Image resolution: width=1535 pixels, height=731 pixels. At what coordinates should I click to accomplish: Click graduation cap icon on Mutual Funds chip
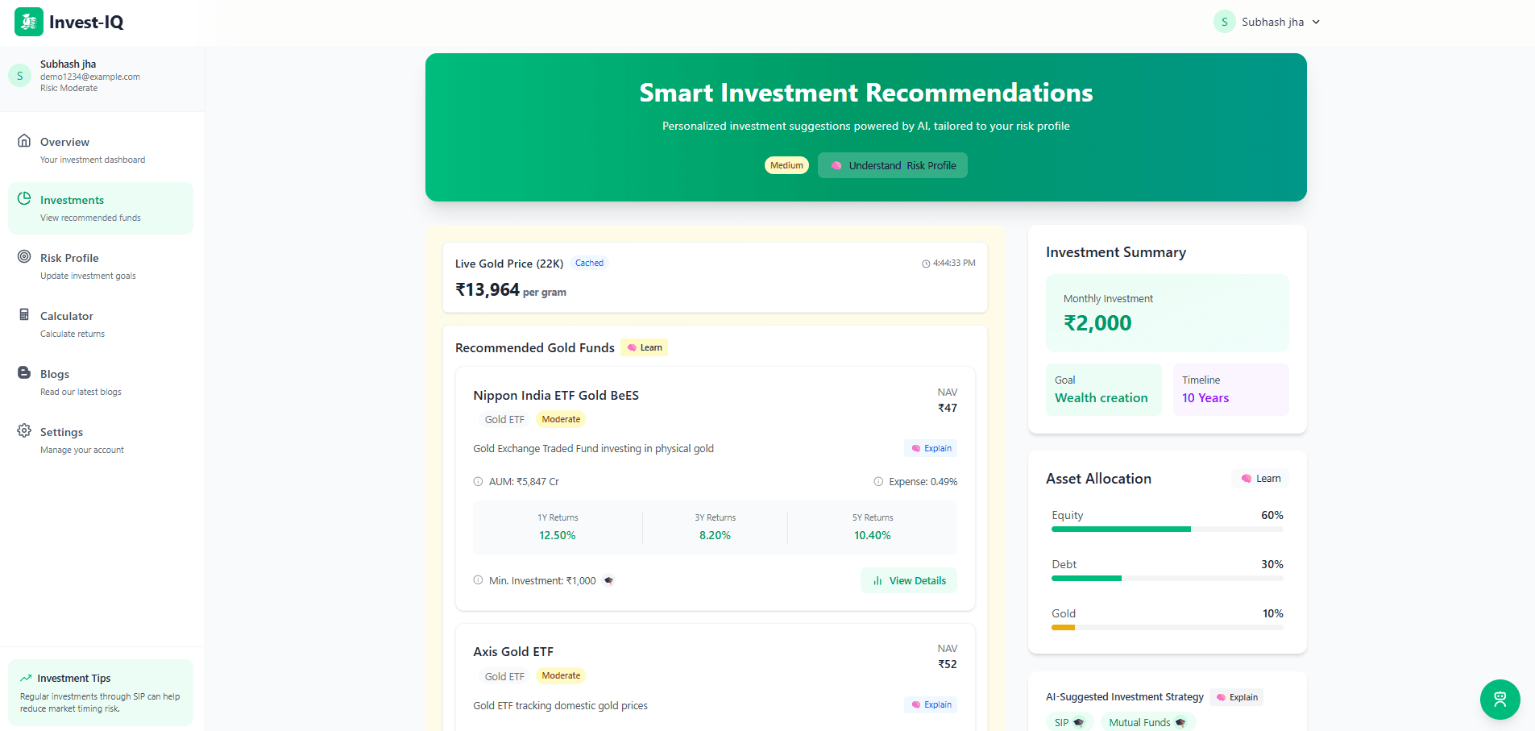pyautogui.click(x=1180, y=722)
